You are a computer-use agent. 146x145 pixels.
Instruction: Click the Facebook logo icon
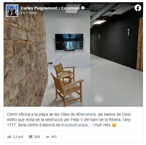coord(138,8)
